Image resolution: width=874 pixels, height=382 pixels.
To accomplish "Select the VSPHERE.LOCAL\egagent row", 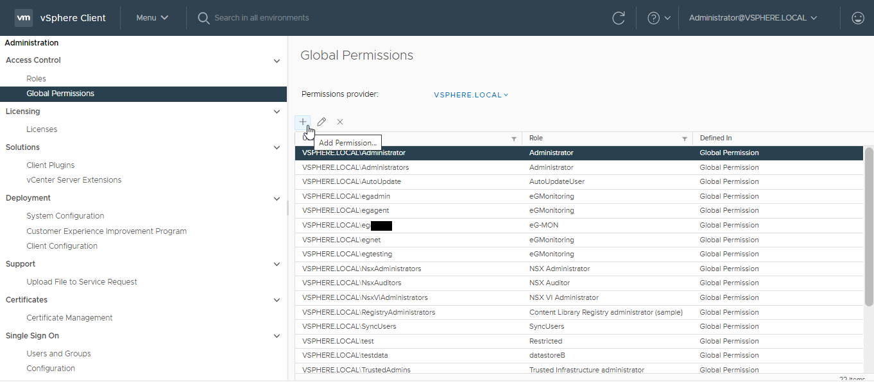I will click(579, 211).
